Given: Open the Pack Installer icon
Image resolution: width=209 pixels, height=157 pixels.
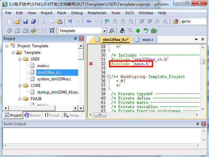Looking at the screenshot, I should click(154, 31).
